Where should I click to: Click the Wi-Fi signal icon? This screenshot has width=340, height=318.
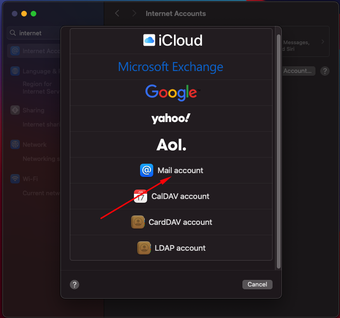[x=15, y=179]
